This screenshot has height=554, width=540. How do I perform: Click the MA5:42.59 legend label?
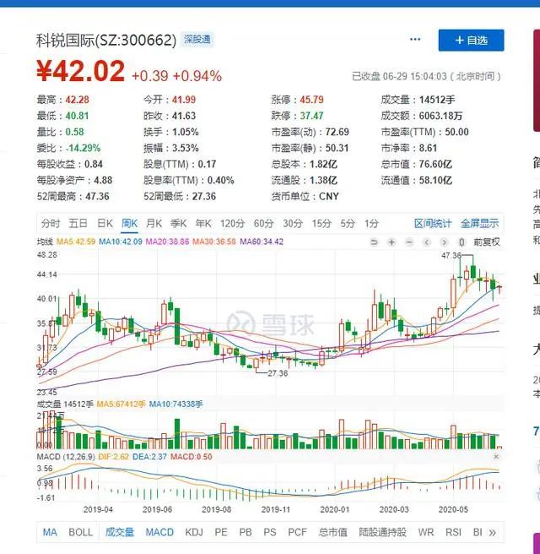tap(76, 242)
